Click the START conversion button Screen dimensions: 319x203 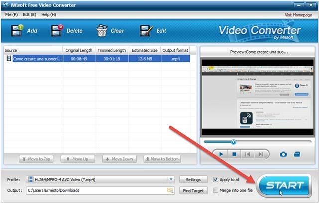285,185
